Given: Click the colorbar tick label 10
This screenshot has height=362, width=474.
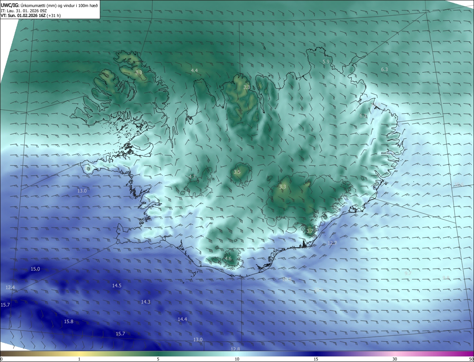Looking at the screenshot, I should click(237, 359).
